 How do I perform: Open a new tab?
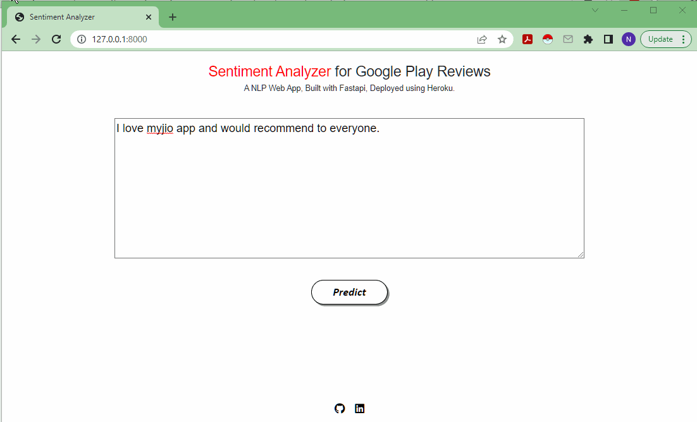point(173,17)
